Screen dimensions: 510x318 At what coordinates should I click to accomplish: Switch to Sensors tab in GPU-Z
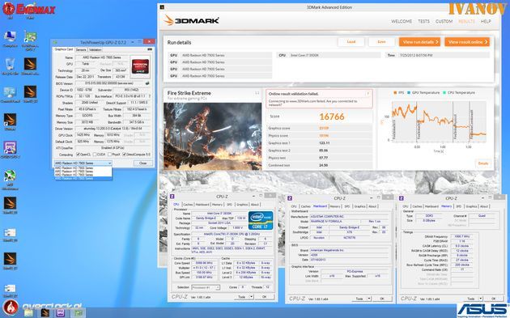pos(81,49)
